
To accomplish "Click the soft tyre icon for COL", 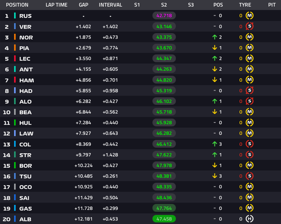I will coord(250,144).
